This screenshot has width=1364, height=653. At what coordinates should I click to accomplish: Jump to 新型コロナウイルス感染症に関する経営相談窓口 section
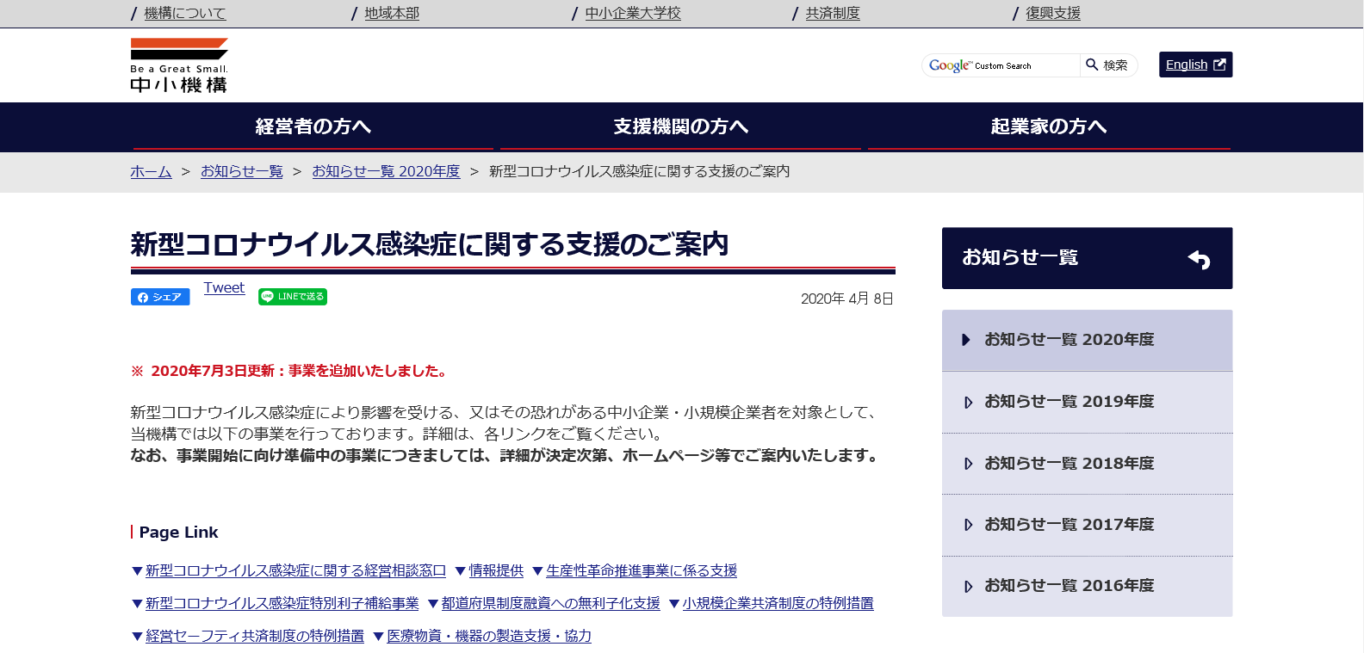[x=295, y=570]
